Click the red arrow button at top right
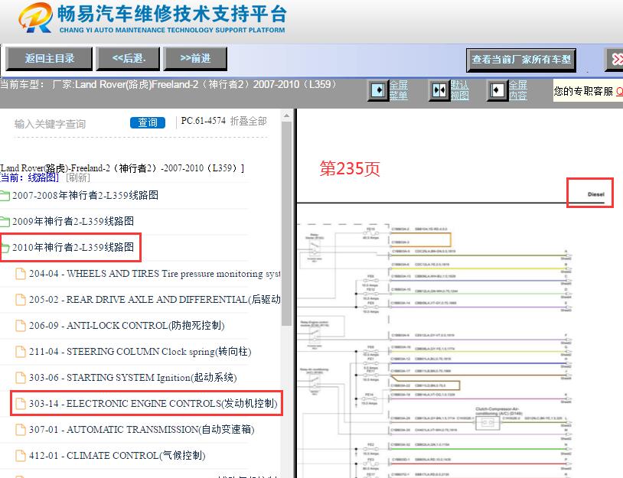623x478 pixels. coord(615,60)
